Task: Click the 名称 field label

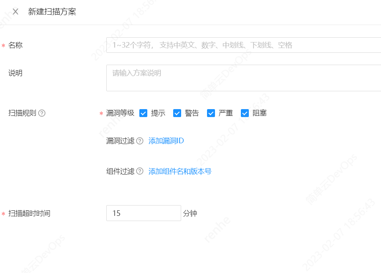Action: 16,45
